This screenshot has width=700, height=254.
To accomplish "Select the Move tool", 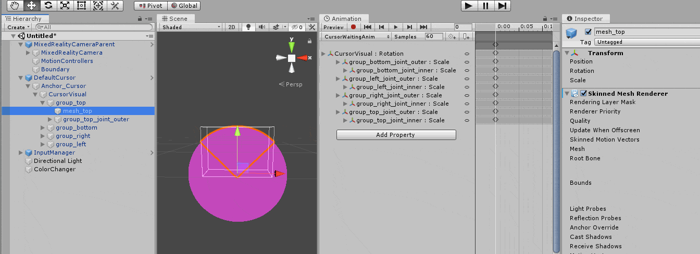I will tap(31, 6).
